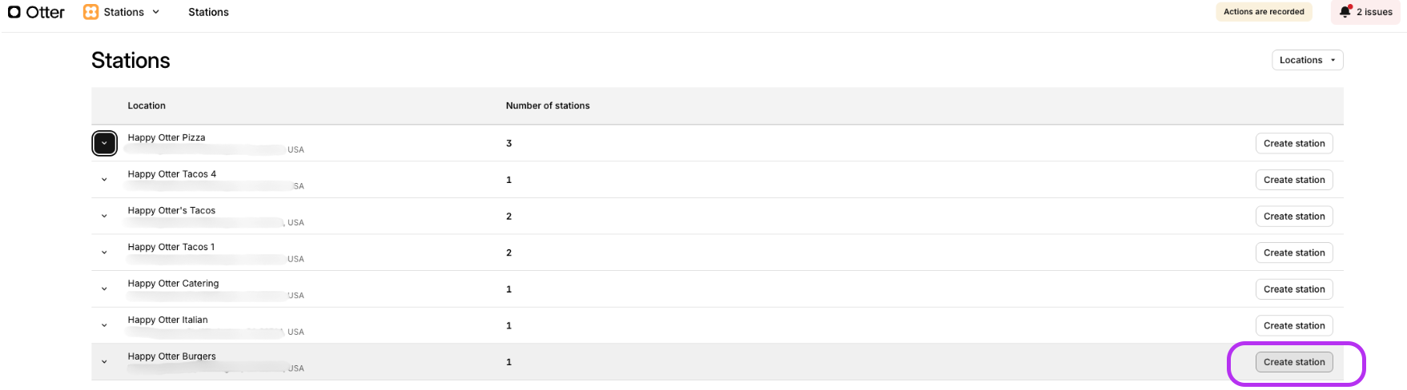Expand the Happy Otter Tacos 4 row

coord(104,180)
